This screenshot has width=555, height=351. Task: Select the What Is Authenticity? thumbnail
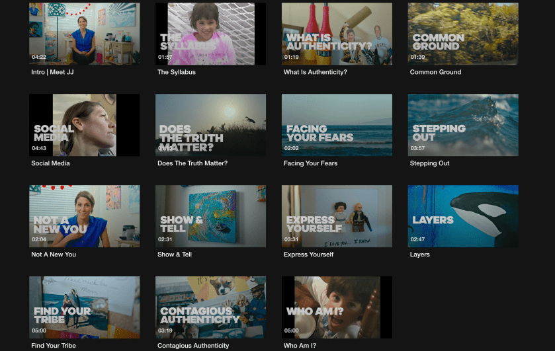pos(337,34)
